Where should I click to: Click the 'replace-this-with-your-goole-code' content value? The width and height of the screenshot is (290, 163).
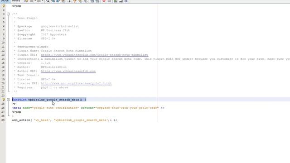click(127, 108)
